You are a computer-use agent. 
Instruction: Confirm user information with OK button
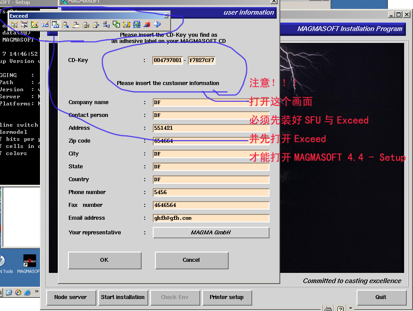click(x=104, y=260)
